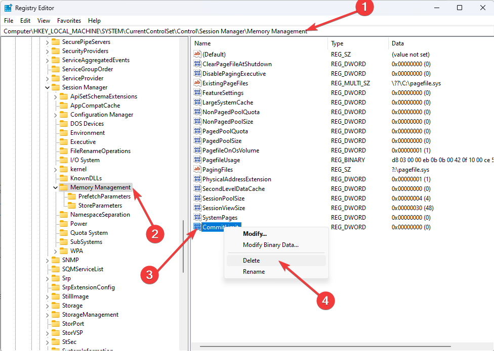Click the Registry Editor app icon in title bar

(x=8, y=8)
